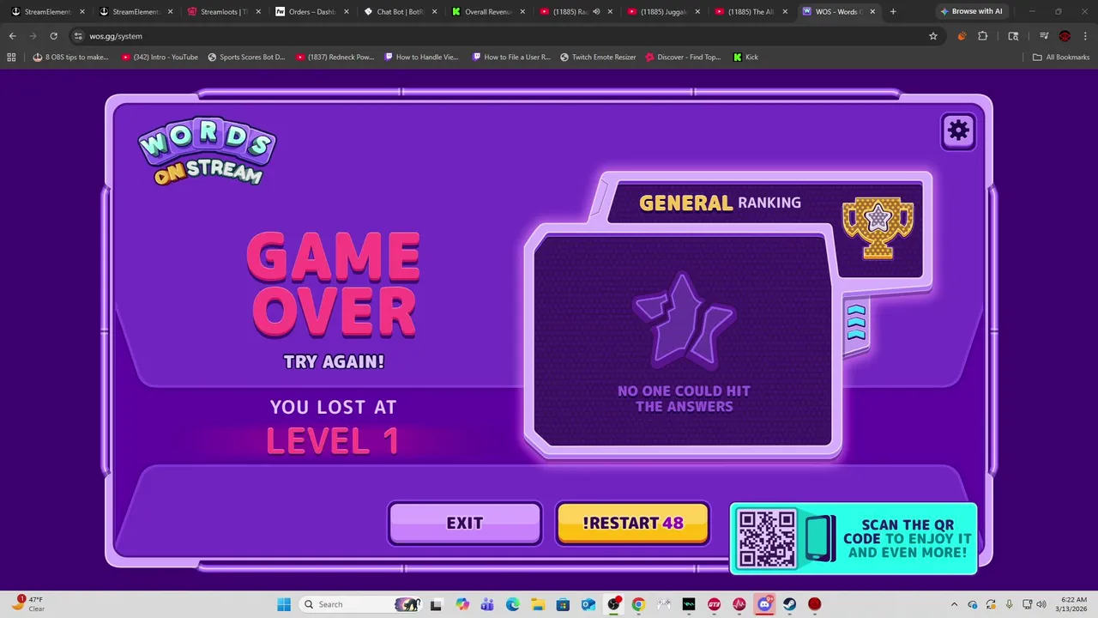Image resolution: width=1098 pixels, height=618 pixels.
Task: Open a new browser tab
Action: (x=893, y=11)
